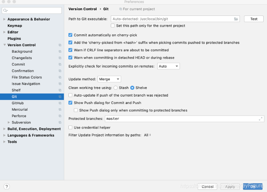Screen dimensions: 267x192
Task: Select Changelists in the settings tree
Action: (22, 58)
